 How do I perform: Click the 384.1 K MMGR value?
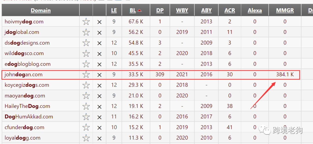click(285, 75)
